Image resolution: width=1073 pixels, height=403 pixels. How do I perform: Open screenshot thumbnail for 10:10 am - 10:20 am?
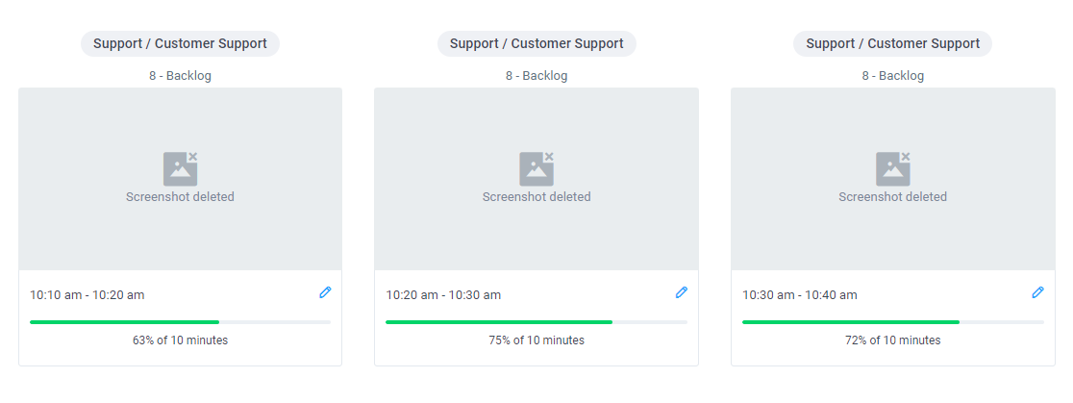point(180,179)
